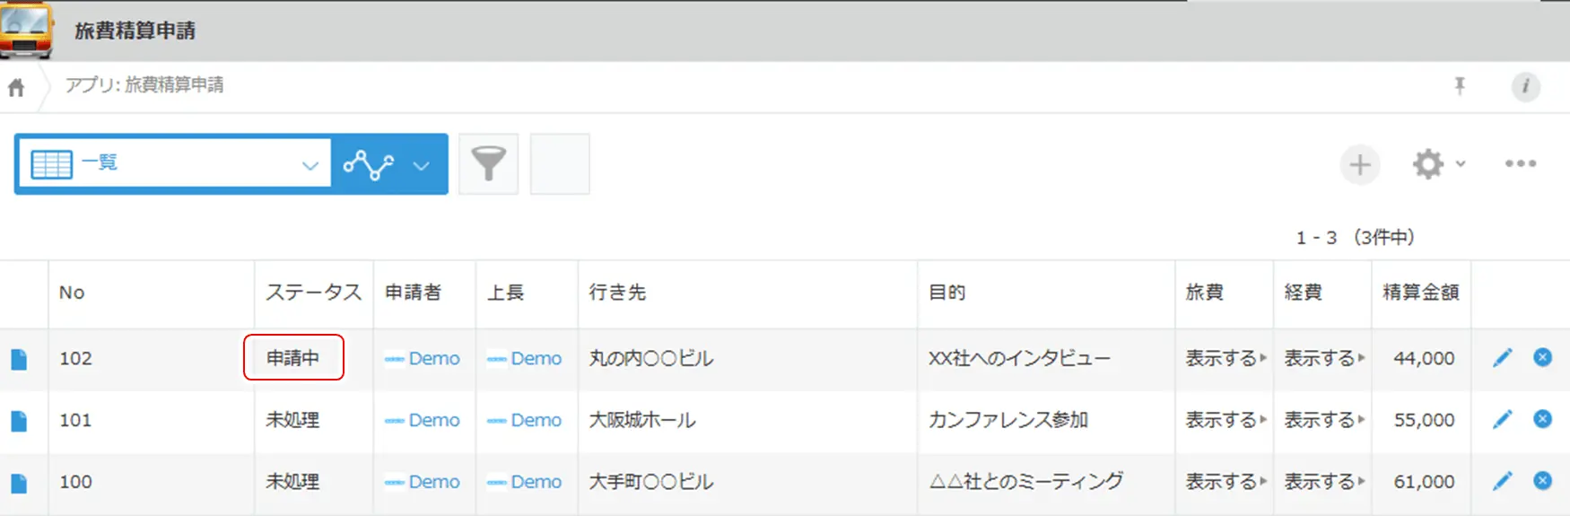
Task: Expand 旅費 表示する for record 102
Action: click(x=1225, y=358)
